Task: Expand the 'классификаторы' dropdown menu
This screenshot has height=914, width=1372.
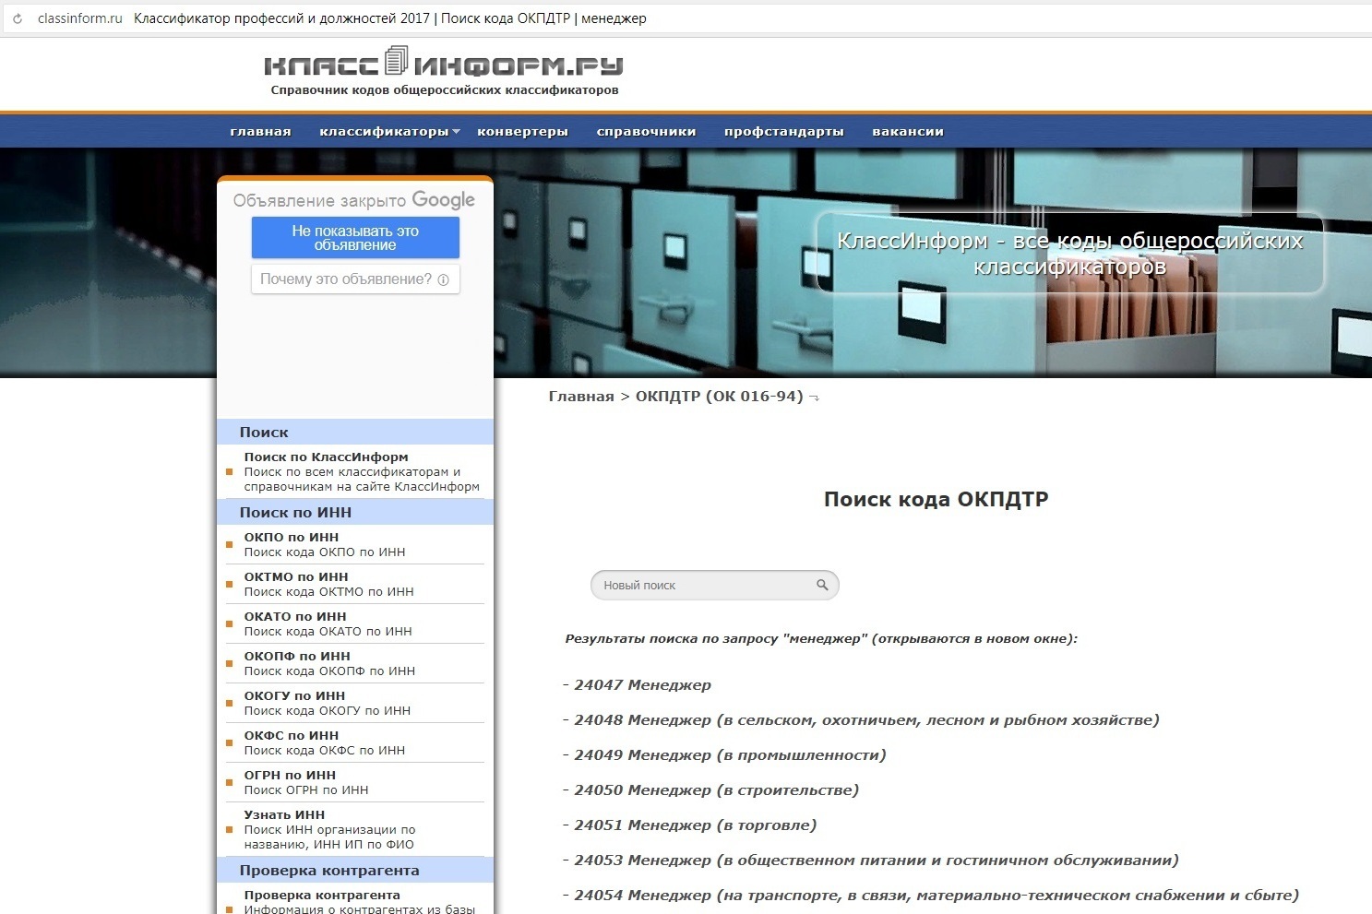Action: [x=389, y=131]
